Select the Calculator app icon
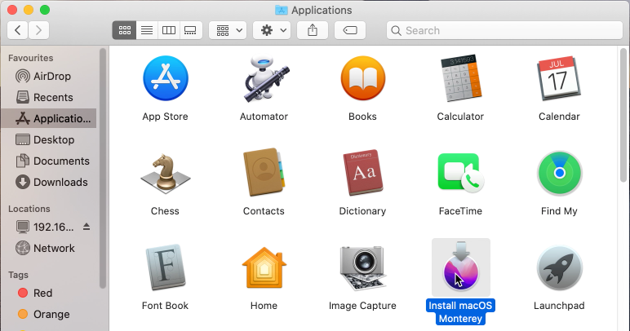The height and width of the screenshot is (331, 630). [461, 78]
